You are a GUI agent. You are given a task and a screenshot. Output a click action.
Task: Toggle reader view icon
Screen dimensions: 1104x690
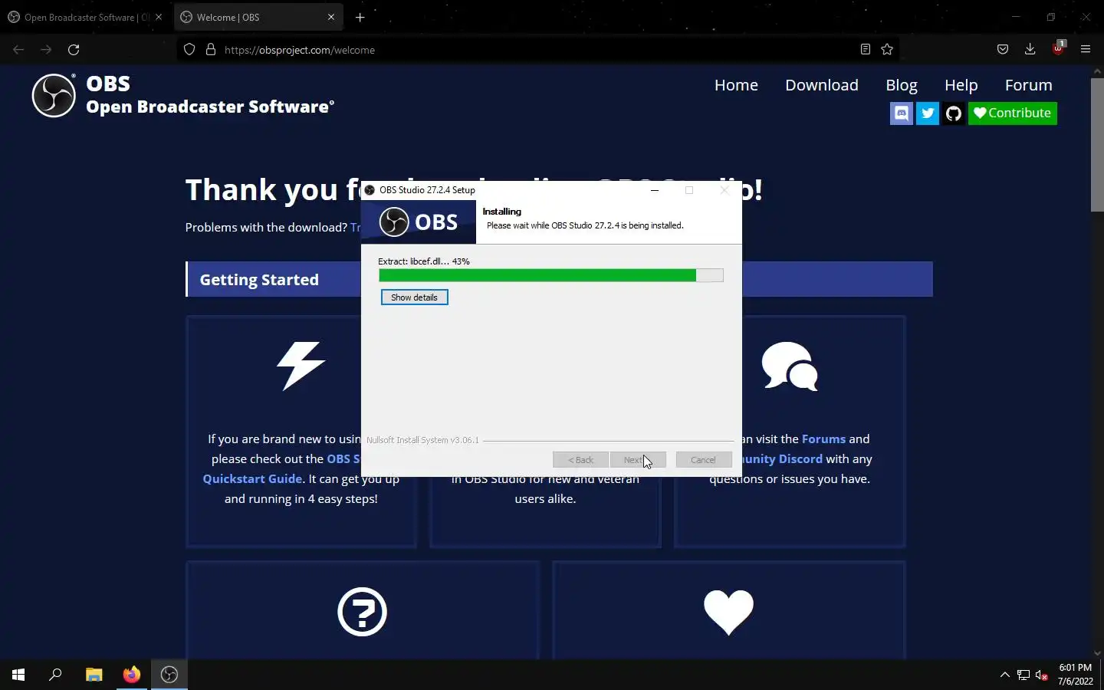(866, 50)
